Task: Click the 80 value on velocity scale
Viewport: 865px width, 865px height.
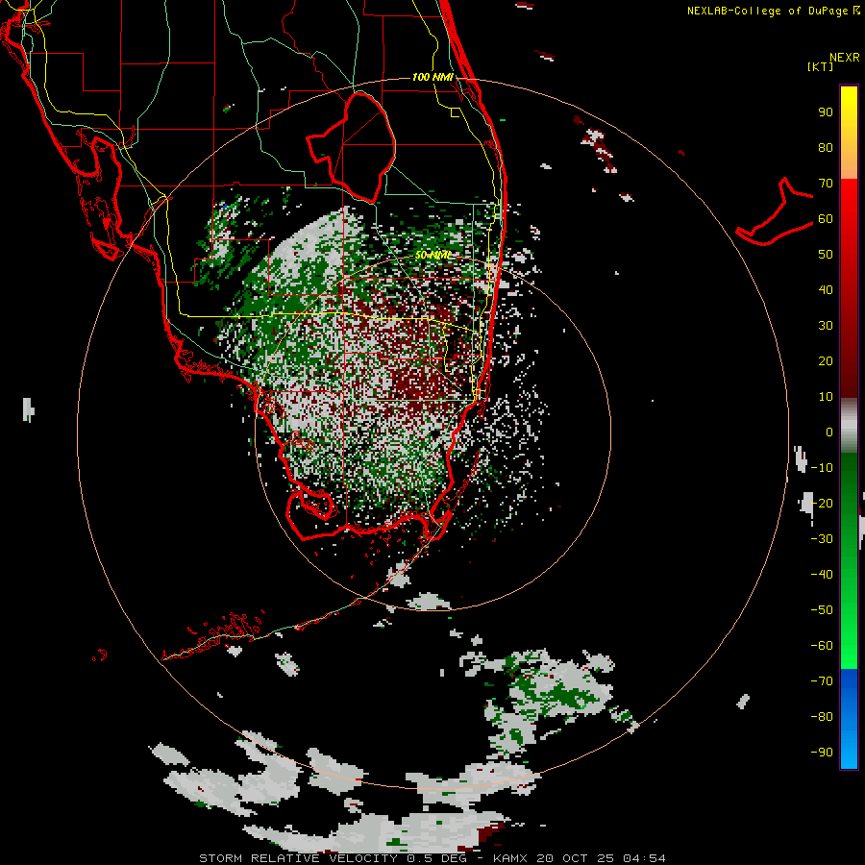Action: pyautogui.click(x=826, y=148)
